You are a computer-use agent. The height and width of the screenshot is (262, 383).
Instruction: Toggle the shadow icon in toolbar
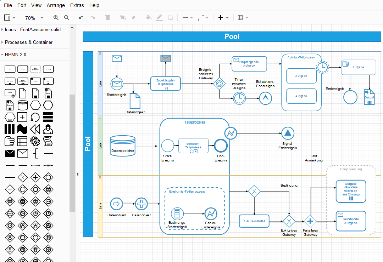[170, 18]
